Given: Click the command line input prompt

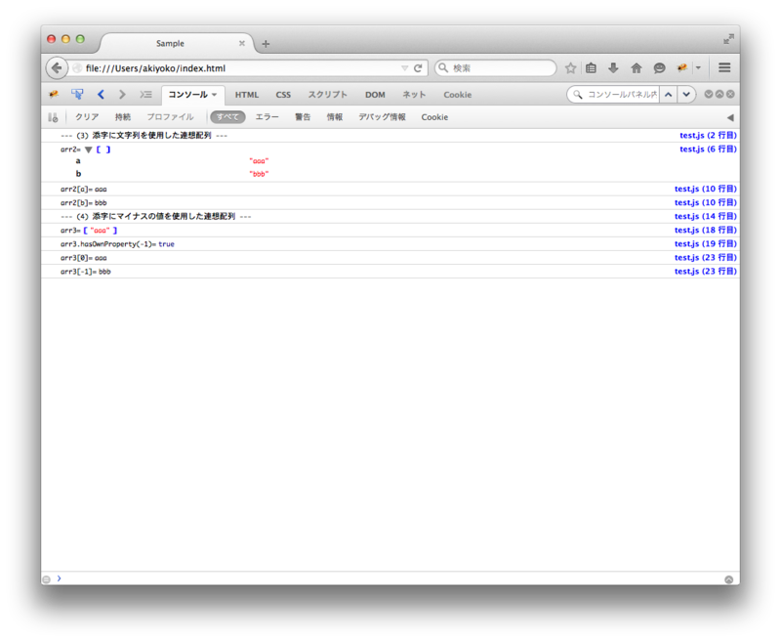Looking at the screenshot, I should [x=389, y=579].
